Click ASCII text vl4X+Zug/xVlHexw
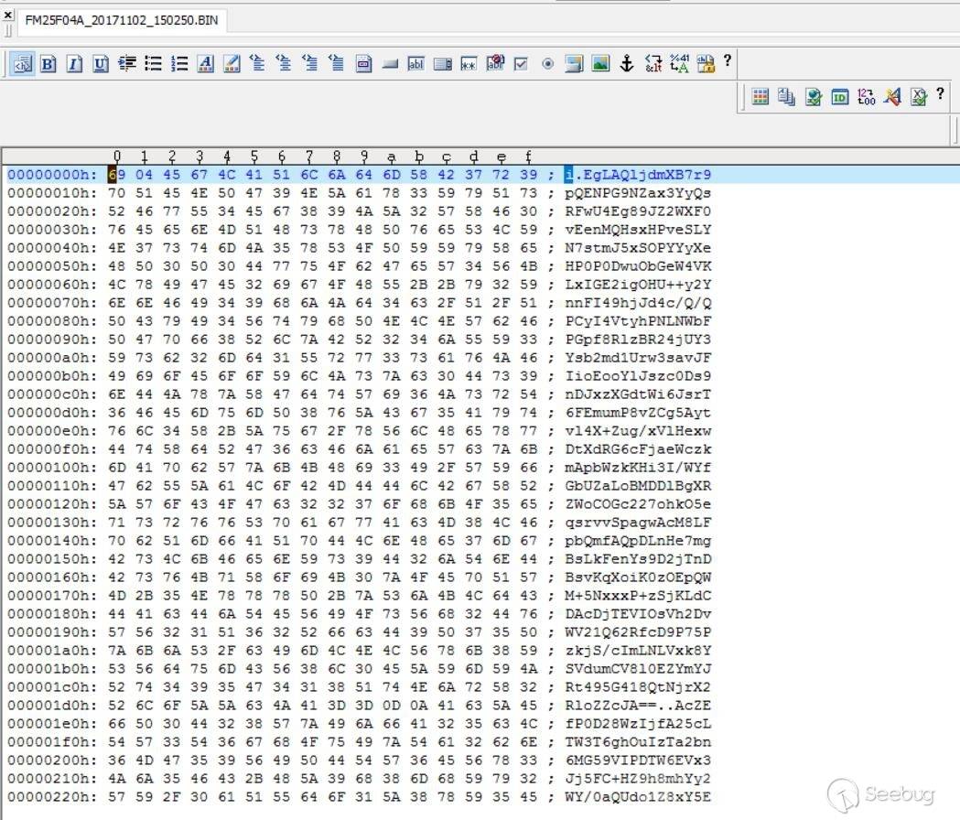Viewport: 960px width, 820px height. coord(638,431)
